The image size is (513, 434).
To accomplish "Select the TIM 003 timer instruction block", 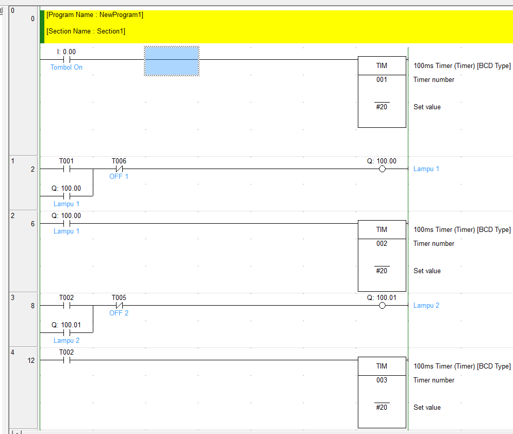I will [x=382, y=392].
